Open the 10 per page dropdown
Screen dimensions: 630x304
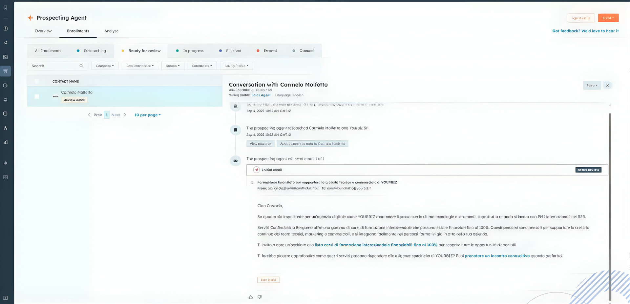147,115
